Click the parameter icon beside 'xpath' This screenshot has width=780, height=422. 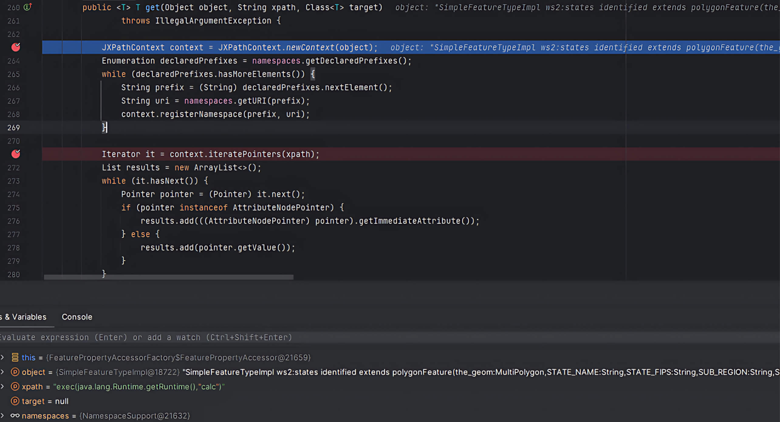click(15, 387)
